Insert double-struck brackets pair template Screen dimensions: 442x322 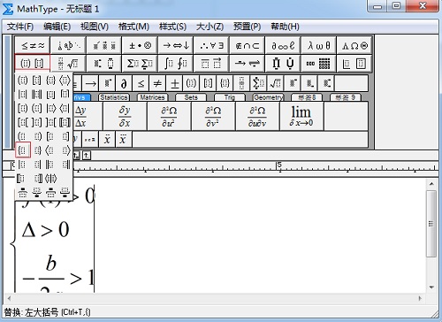(65, 122)
